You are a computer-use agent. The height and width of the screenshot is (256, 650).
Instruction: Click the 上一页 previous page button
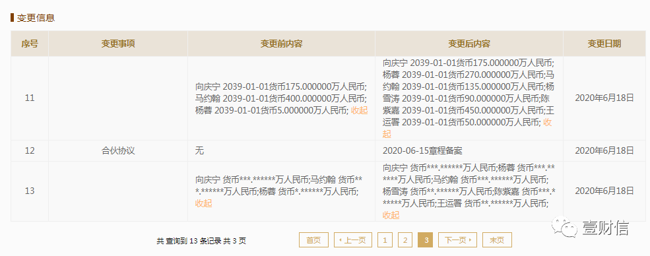pos(353,240)
